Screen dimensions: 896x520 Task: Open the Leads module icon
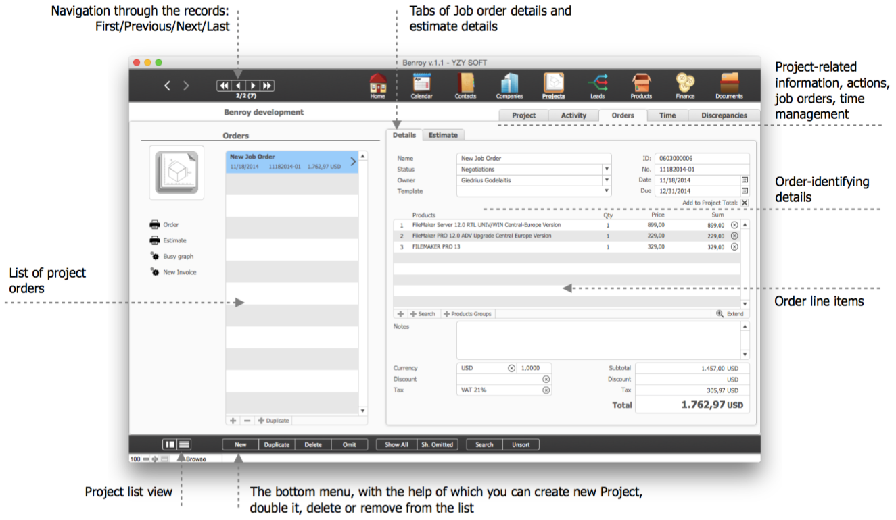click(x=597, y=84)
